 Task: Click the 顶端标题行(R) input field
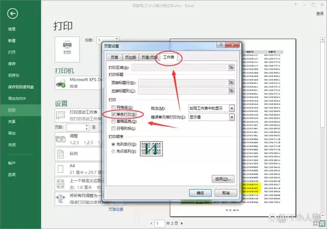pos(183,83)
